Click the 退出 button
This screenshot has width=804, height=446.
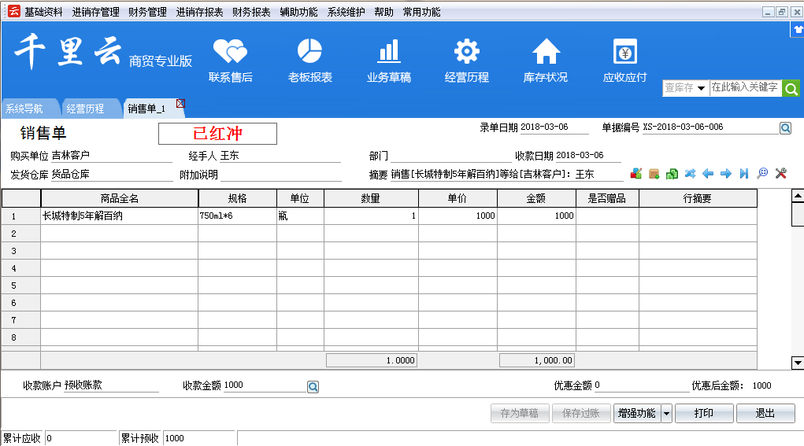(x=765, y=413)
